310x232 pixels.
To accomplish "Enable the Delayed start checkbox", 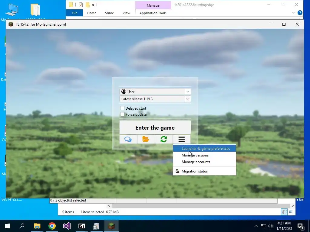I will [x=122, y=108].
